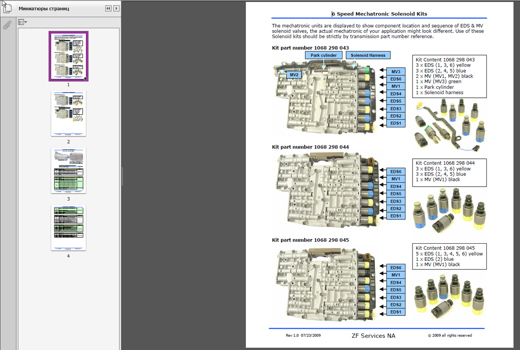Viewport: 520px width, 350px height.
Task: Click the 'ZF Services NA' footer text
Action: [373, 336]
